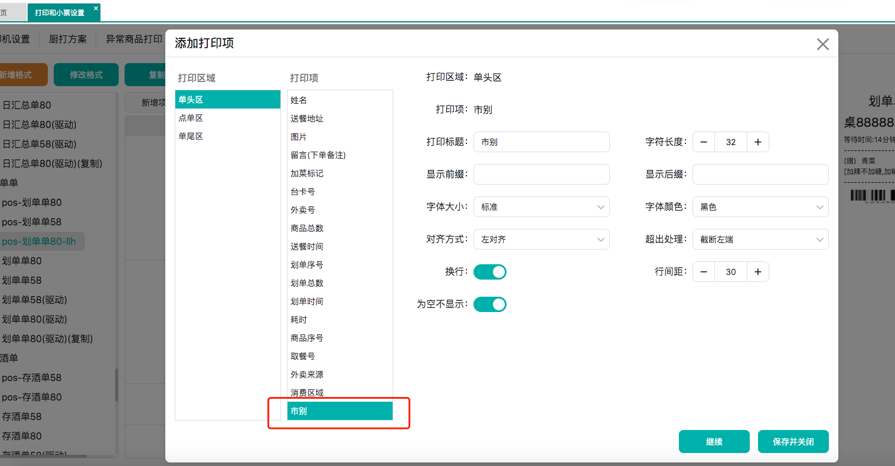Select 日汇总单80(驱动) in background list

tap(40, 124)
